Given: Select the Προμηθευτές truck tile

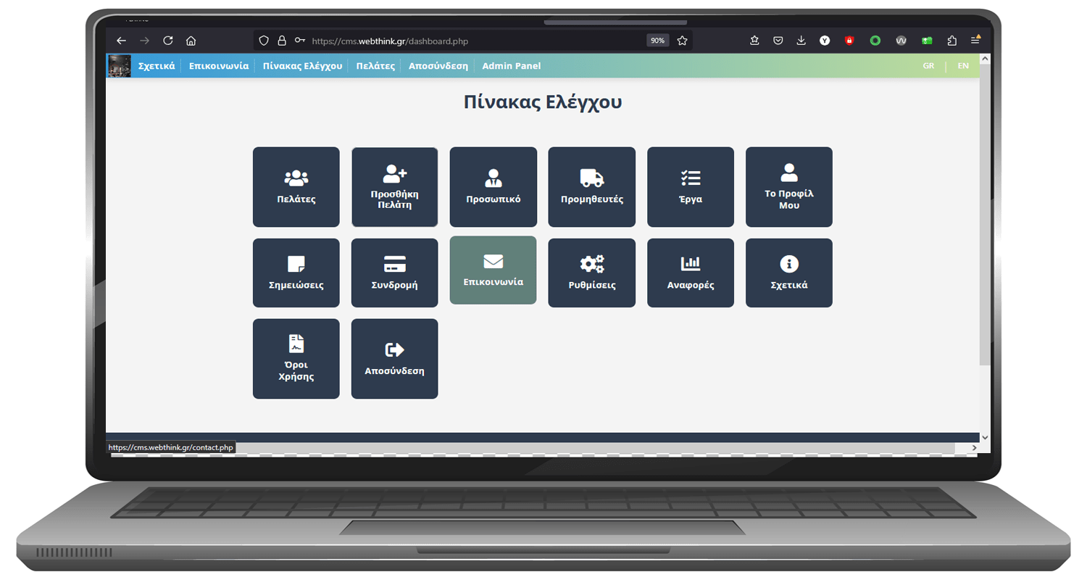Looking at the screenshot, I should click(x=591, y=187).
